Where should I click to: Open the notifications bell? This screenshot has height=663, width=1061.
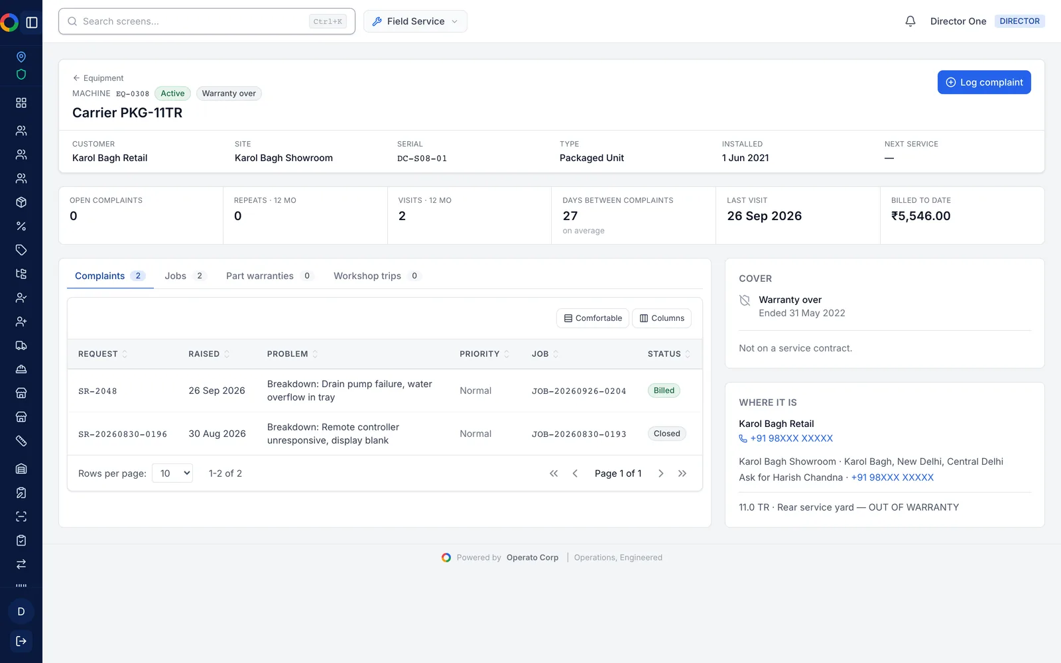[x=910, y=21]
